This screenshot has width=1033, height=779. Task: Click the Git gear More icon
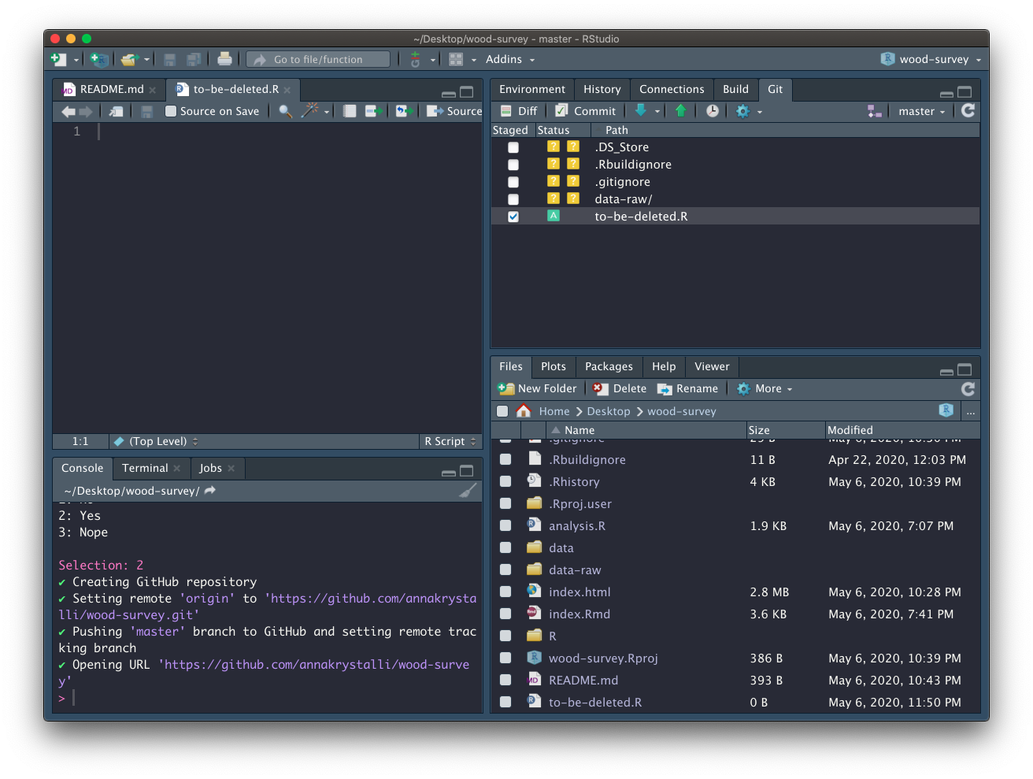[x=742, y=111]
